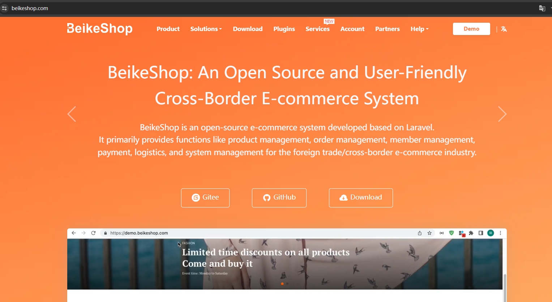Open the Partners navigation link

(x=388, y=29)
